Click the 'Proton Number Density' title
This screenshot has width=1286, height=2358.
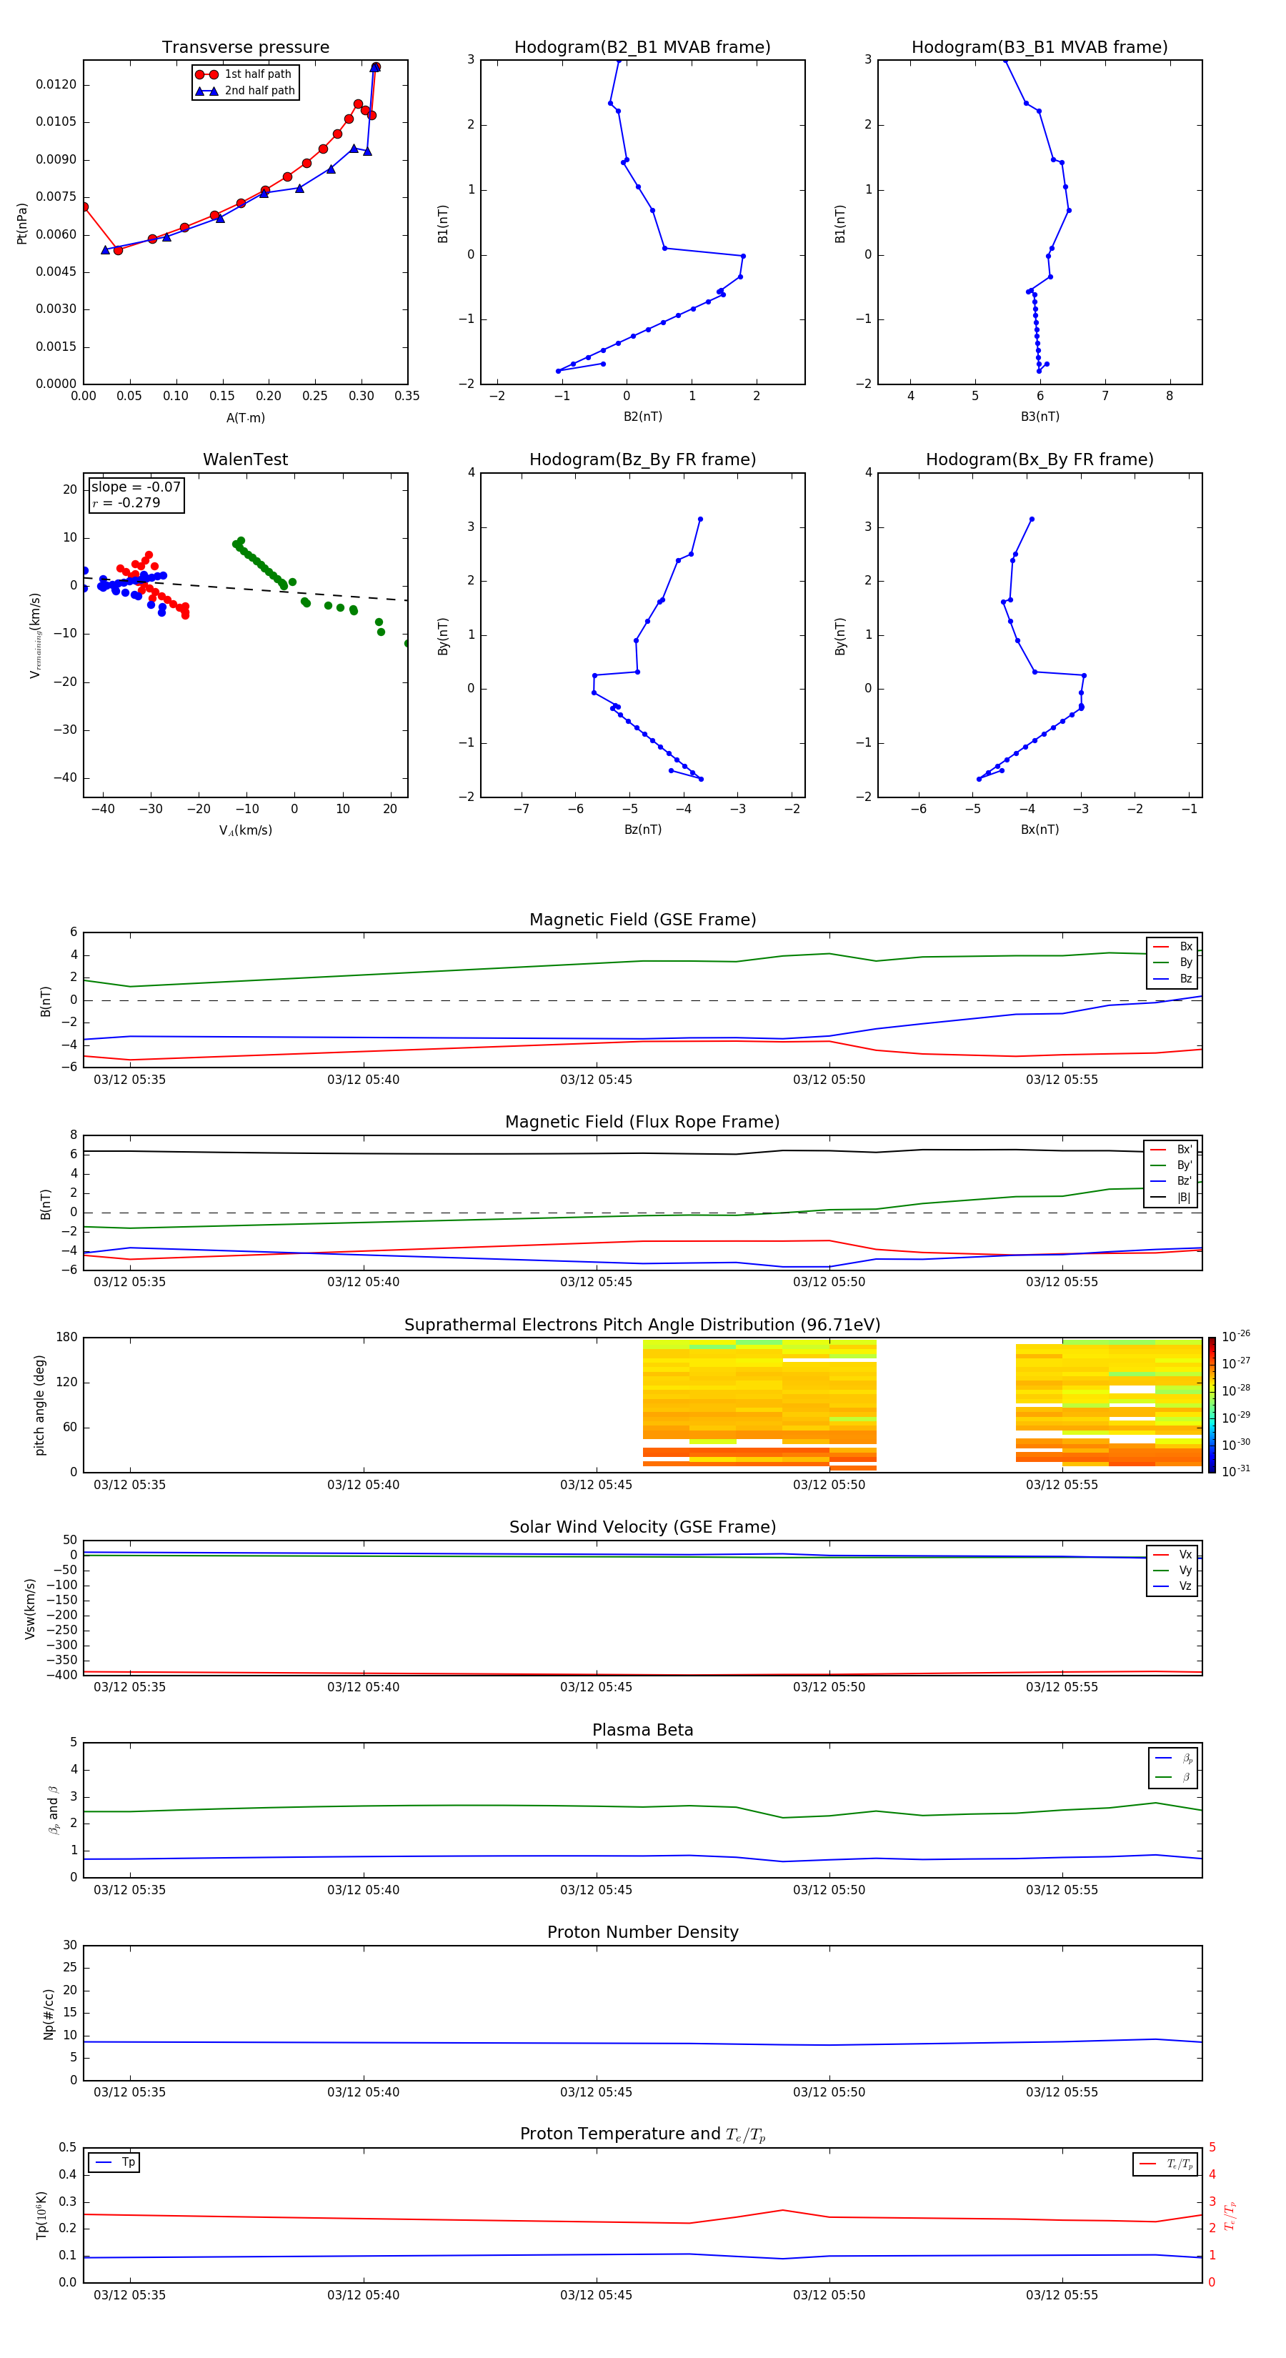642,1932
